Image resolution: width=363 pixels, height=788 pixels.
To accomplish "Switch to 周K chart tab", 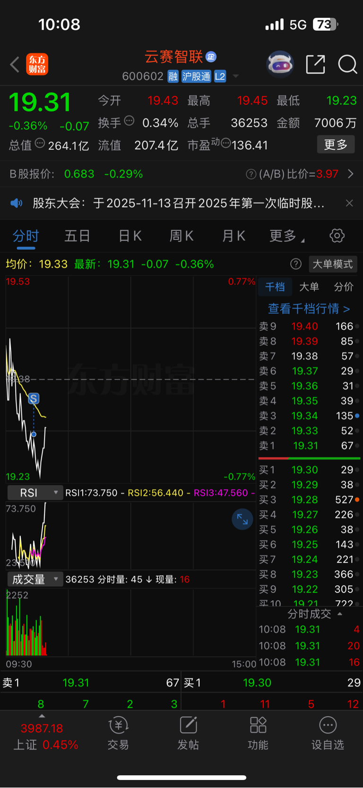I will 181,236.
